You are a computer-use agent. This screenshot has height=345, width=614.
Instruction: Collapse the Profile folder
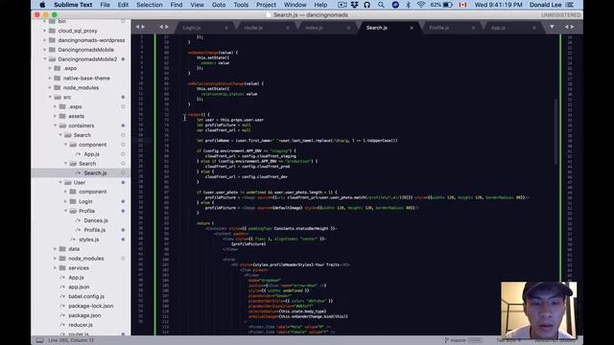click(x=65, y=211)
